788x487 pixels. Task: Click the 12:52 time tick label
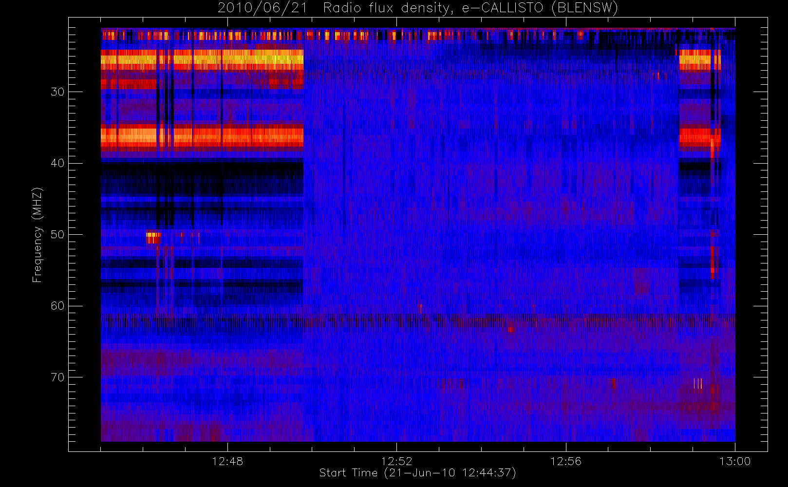point(396,461)
